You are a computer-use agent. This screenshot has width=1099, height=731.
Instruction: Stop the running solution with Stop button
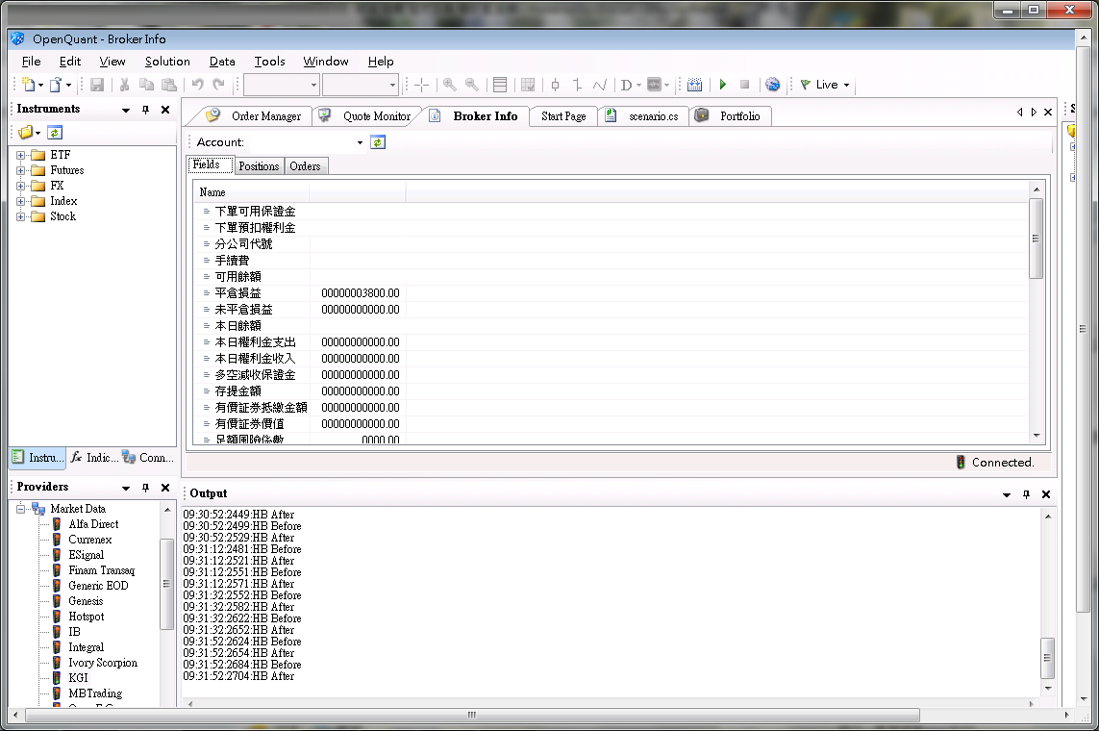pos(744,85)
